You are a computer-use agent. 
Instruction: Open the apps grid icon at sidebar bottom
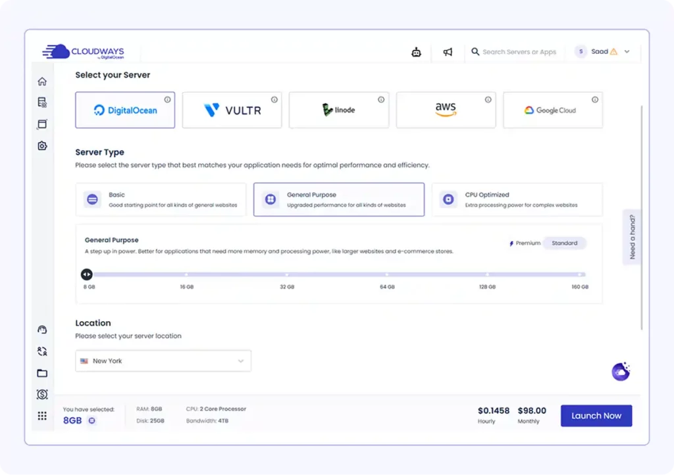[42, 415]
